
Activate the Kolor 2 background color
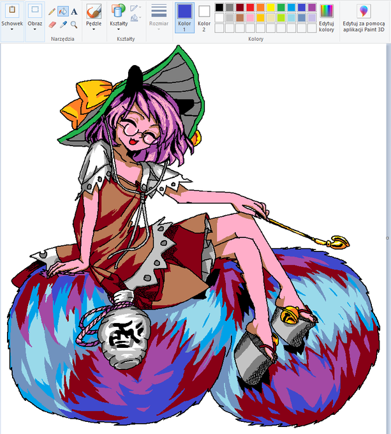(204, 18)
